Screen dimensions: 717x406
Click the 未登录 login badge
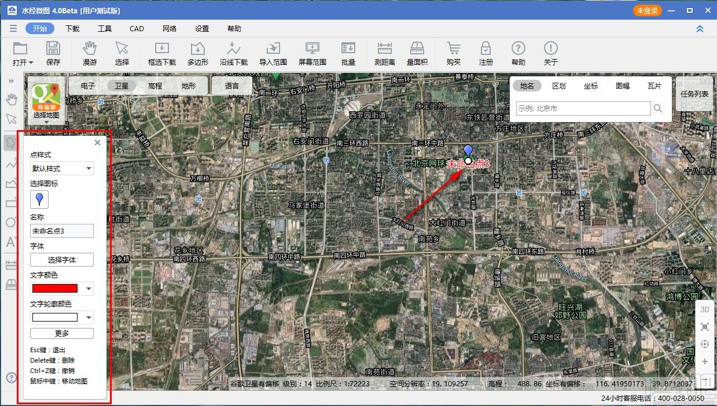[x=648, y=10]
